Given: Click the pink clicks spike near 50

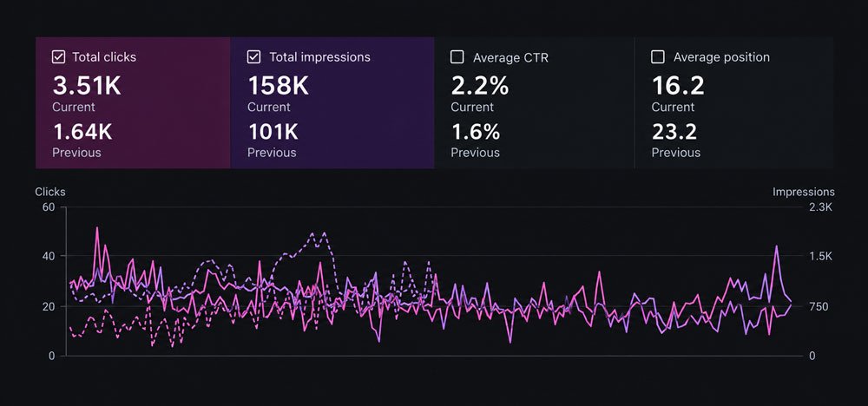Looking at the screenshot, I should click(97, 227).
